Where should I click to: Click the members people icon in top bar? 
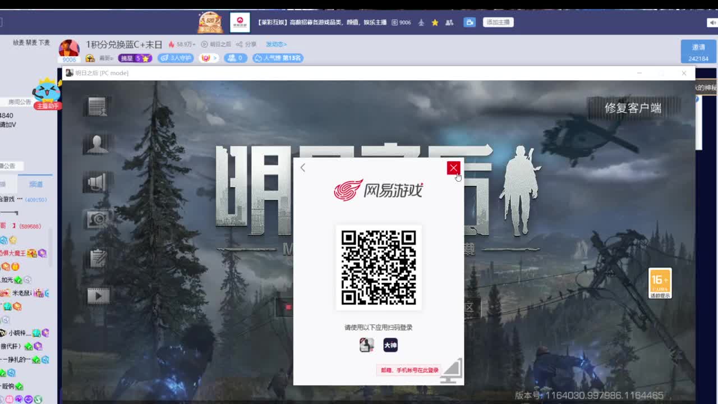point(449,22)
